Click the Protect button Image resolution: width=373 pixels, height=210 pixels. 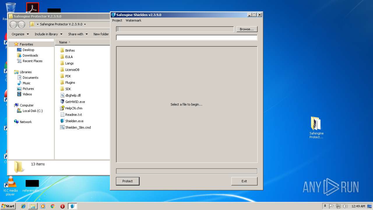pyautogui.click(x=128, y=181)
